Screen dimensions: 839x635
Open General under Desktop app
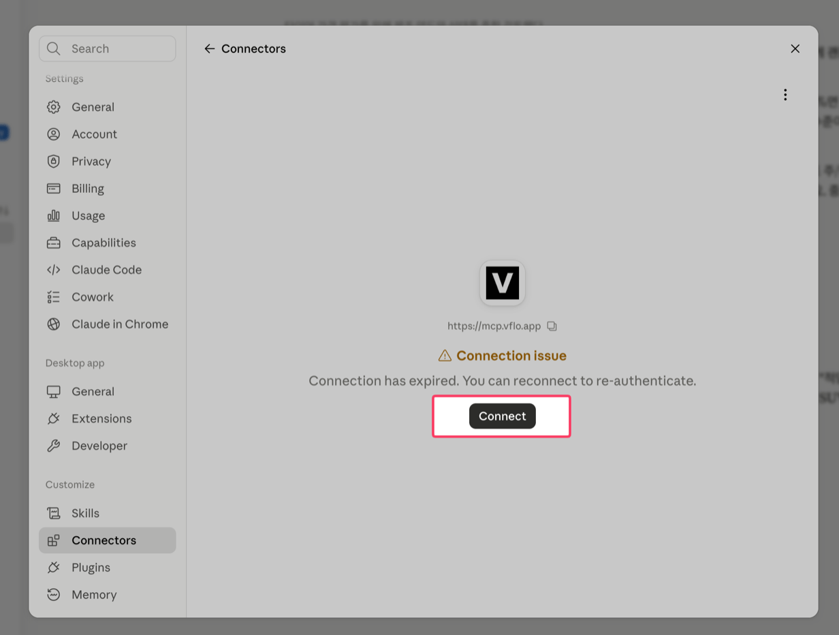108,392
